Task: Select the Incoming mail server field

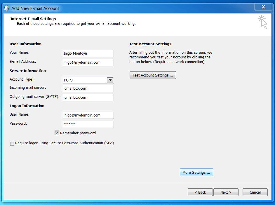Action: [x=88, y=88]
